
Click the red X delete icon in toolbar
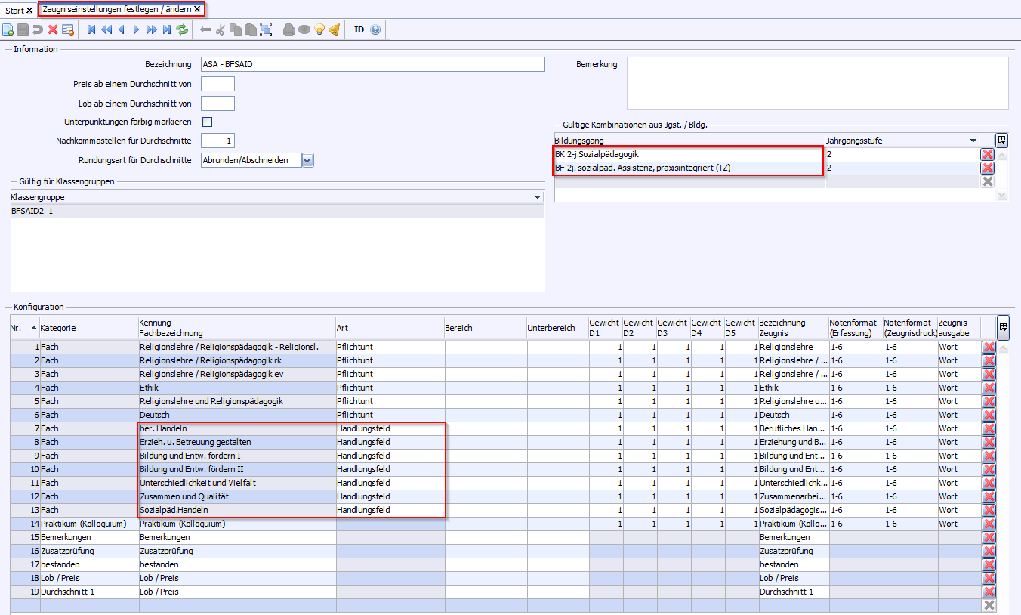click(x=53, y=29)
